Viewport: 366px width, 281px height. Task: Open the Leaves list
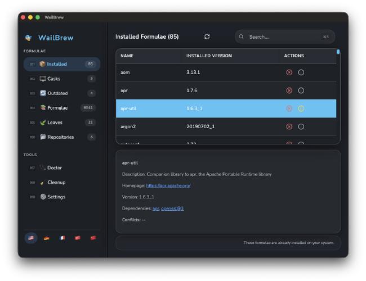pyautogui.click(x=55, y=123)
